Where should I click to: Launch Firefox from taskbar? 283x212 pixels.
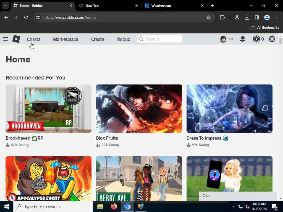click(x=114, y=206)
